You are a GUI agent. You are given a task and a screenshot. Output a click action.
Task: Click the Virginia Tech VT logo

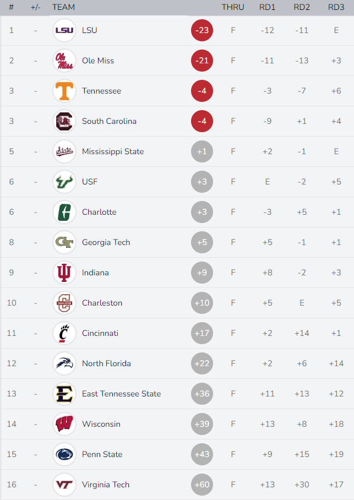(64, 485)
